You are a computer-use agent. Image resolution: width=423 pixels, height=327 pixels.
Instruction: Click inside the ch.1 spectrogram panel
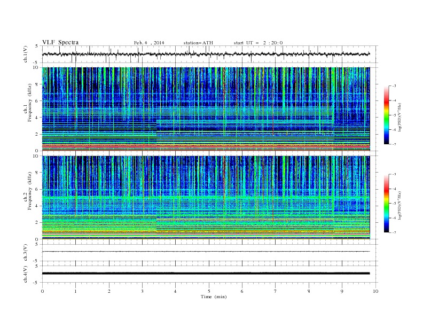click(206, 109)
